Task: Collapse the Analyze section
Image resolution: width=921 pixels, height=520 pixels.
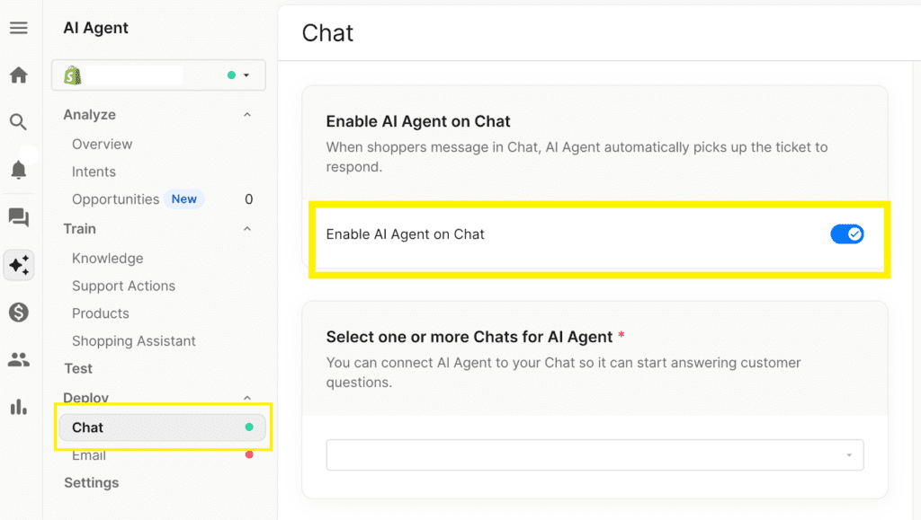Action: [x=248, y=115]
